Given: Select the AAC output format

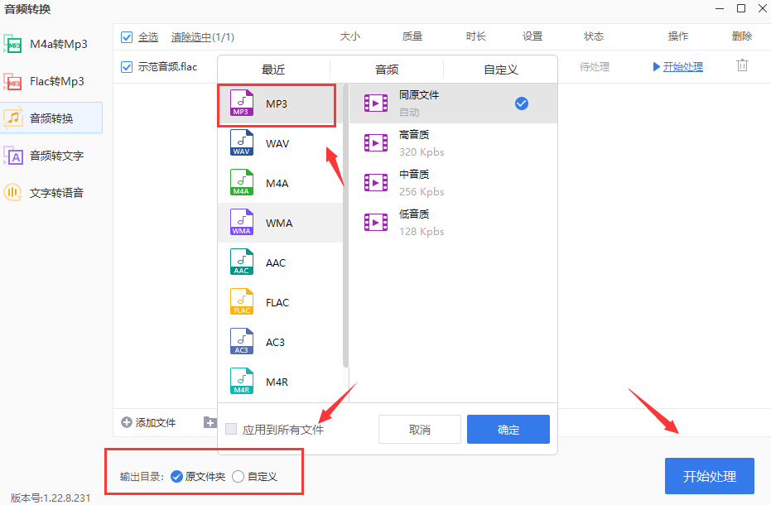Looking at the screenshot, I should (x=277, y=262).
